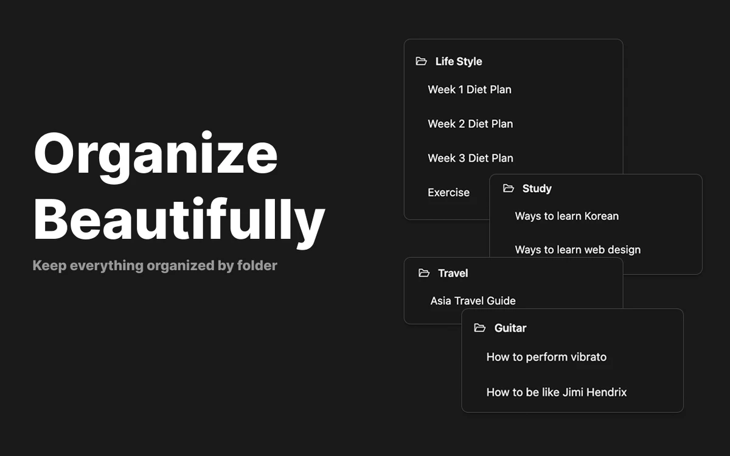The height and width of the screenshot is (456, 730).
Task: Click the Keep everything organized by folder subtitle
Action: pyautogui.click(x=155, y=266)
